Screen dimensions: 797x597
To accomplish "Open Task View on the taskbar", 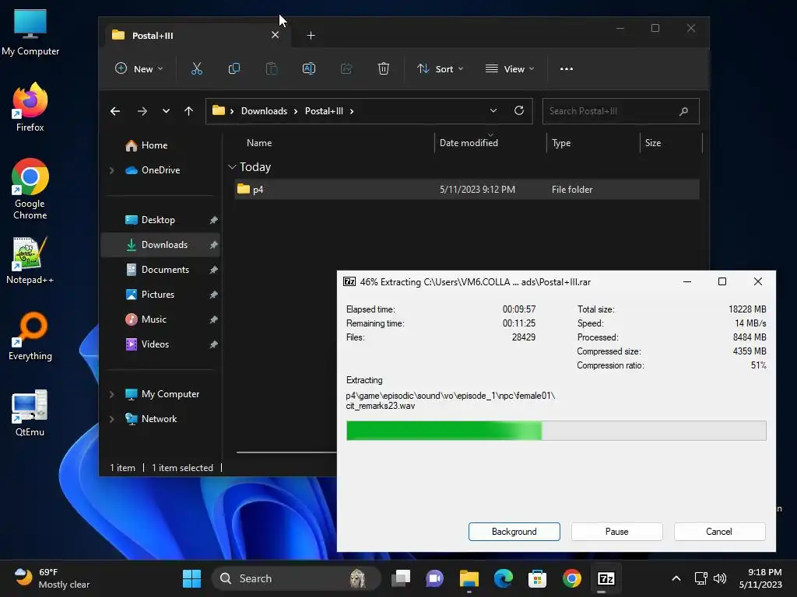I will tap(401, 578).
